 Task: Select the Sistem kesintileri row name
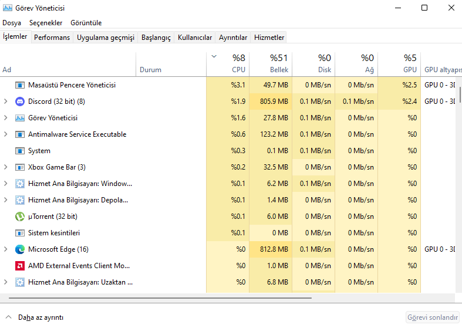click(x=54, y=233)
